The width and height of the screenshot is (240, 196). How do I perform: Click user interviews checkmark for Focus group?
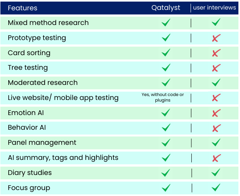coord(216,187)
